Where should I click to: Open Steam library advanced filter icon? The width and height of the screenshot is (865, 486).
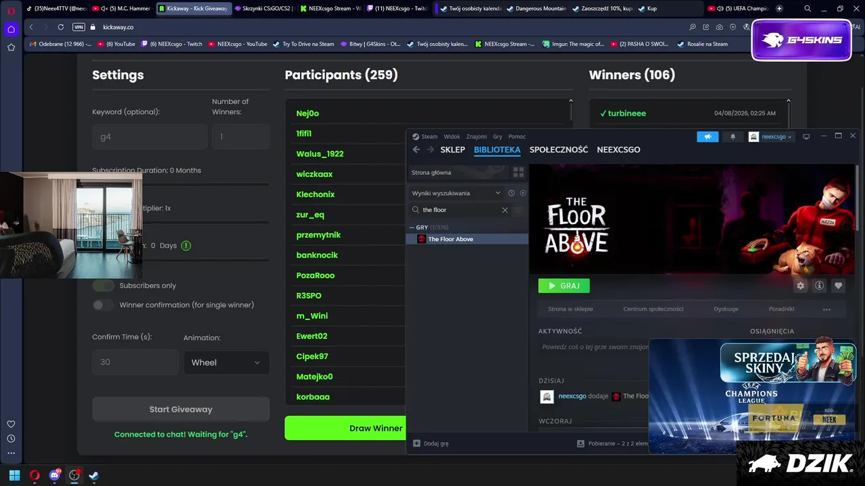[x=518, y=210]
